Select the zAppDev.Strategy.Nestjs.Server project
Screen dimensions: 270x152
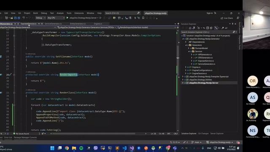(203, 83)
